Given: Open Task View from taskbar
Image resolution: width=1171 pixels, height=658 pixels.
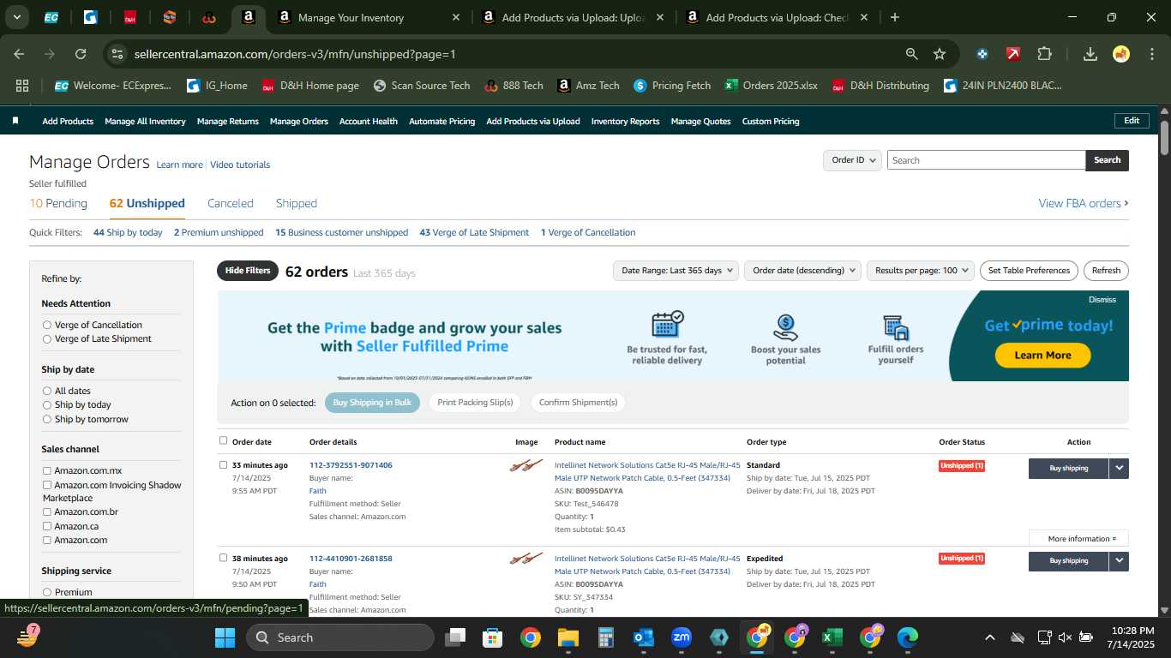Looking at the screenshot, I should point(455,637).
